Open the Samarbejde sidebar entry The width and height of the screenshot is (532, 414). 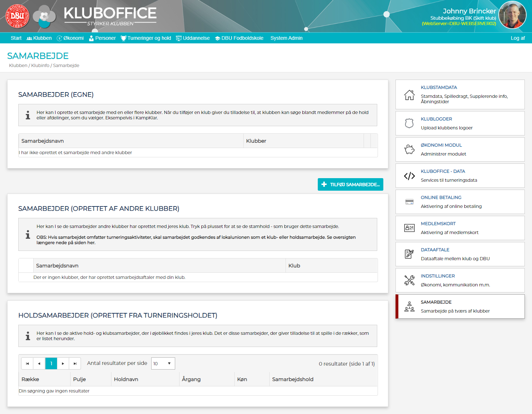point(460,306)
